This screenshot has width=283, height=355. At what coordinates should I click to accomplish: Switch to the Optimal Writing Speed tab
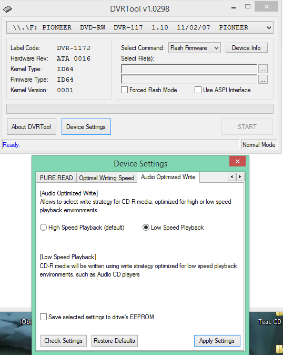tap(107, 178)
